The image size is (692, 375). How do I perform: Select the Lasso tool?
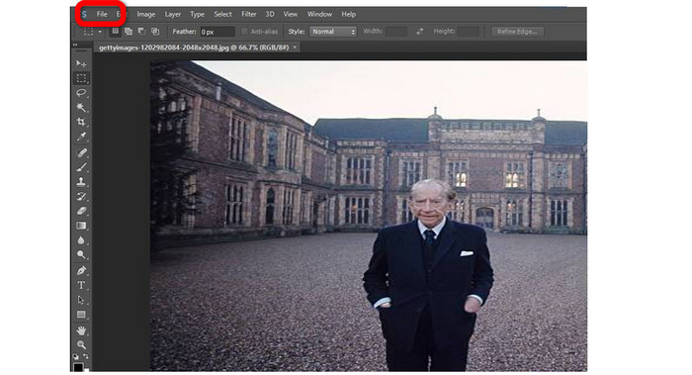[x=81, y=93]
